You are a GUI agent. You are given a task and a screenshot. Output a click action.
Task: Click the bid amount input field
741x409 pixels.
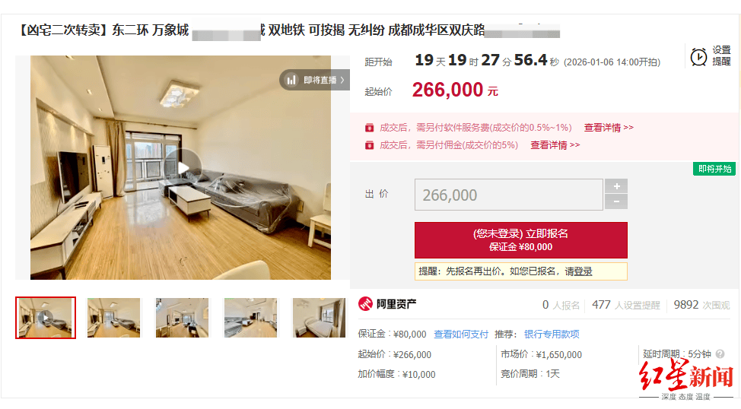click(x=508, y=195)
